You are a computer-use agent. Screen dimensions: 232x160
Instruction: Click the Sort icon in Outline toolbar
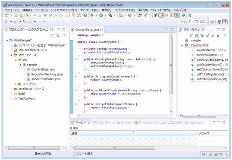pos(197,36)
